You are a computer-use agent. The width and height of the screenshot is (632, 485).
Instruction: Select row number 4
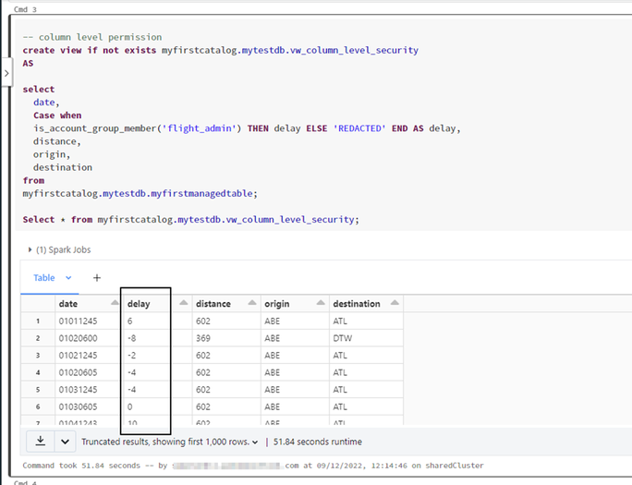click(x=38, y=372)
